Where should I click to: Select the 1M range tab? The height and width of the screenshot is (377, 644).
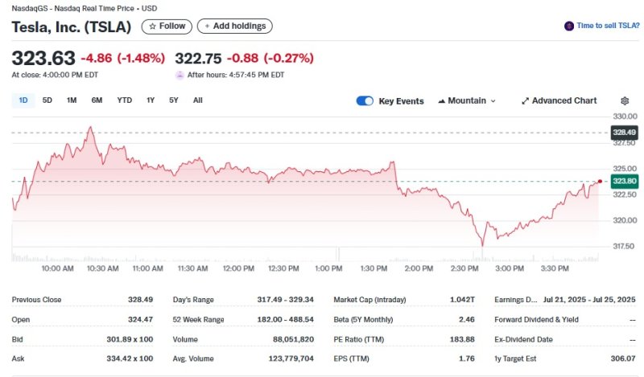pos(72,100)
